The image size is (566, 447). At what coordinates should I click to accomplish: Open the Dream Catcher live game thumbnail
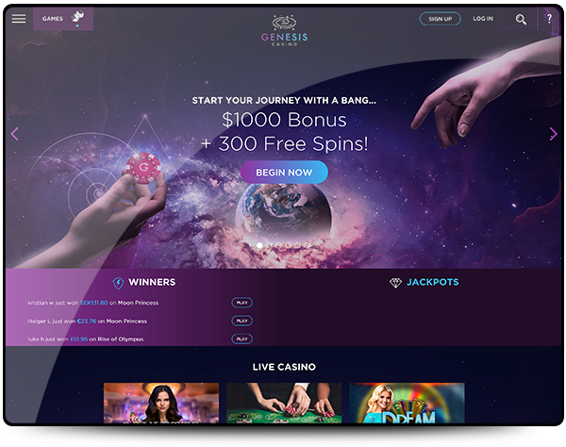pyautogui.click(x=407, y=403)
